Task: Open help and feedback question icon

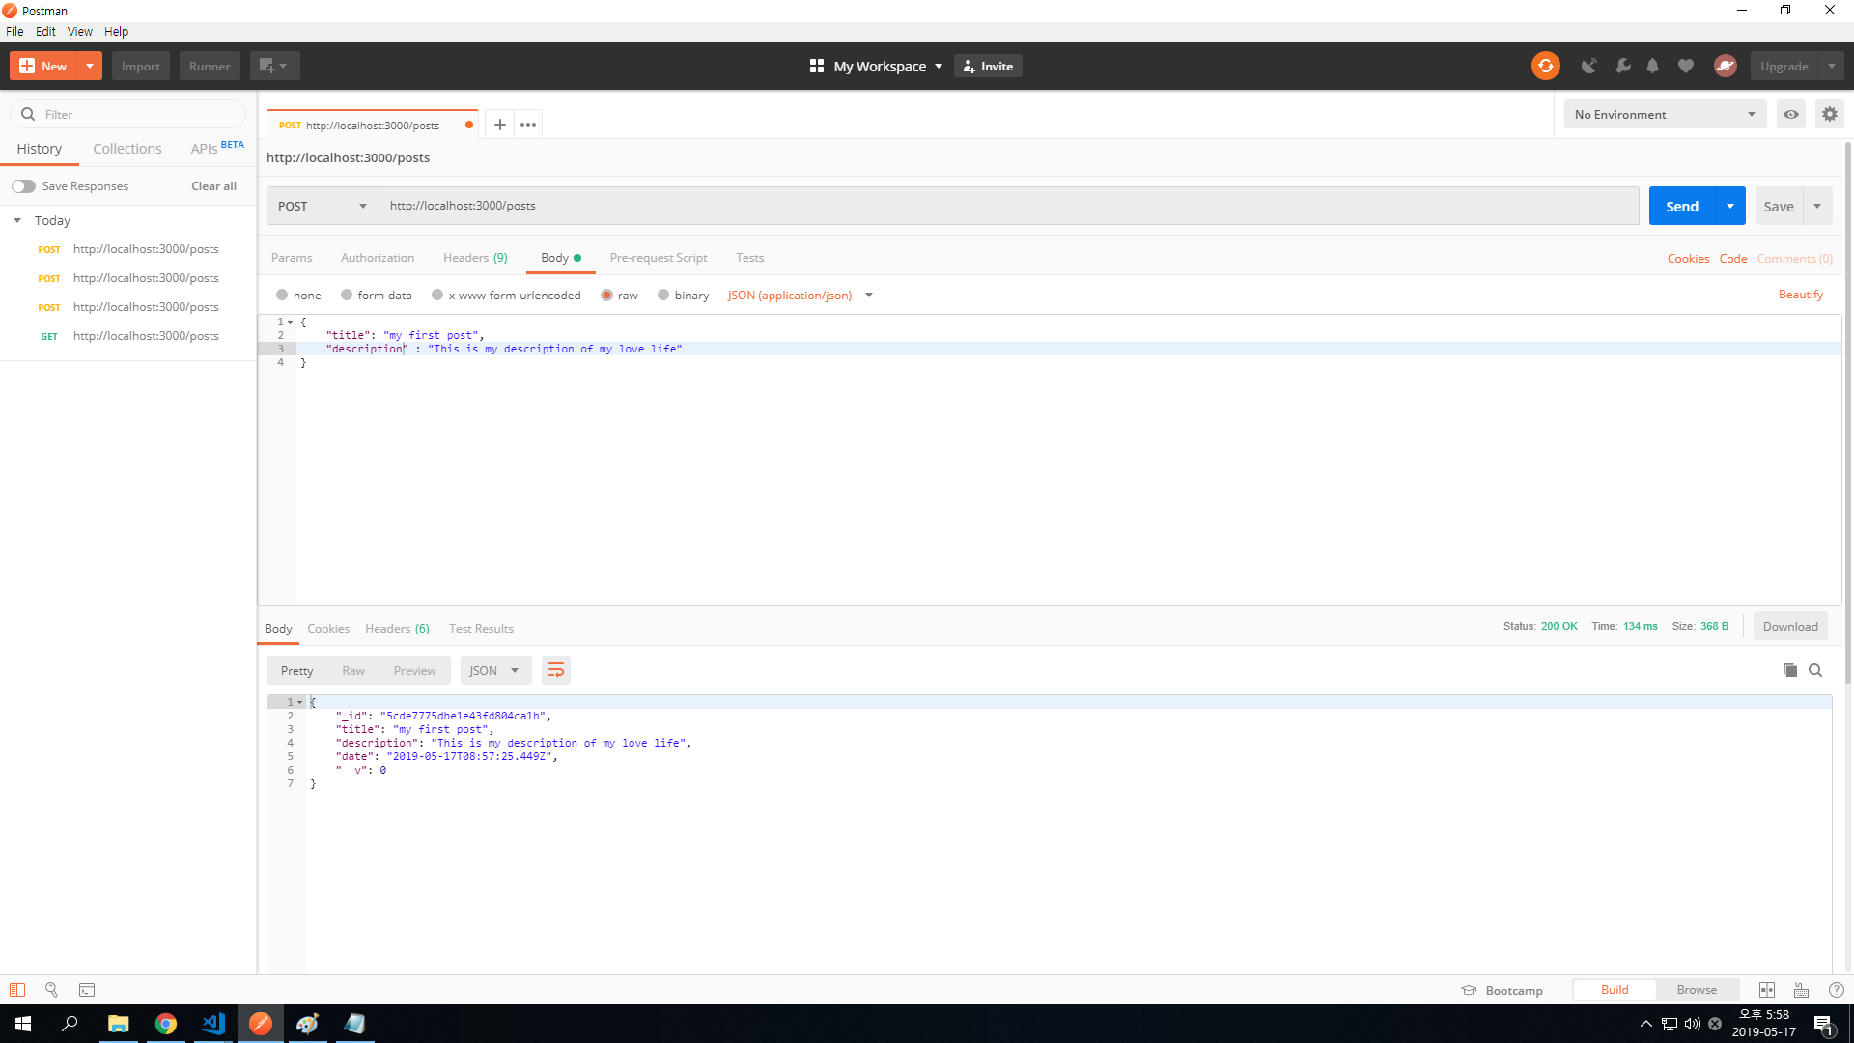Action: [x=1837, y=990]
